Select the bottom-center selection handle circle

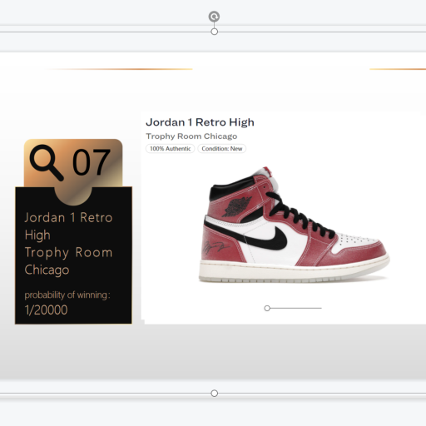[x=214, y=393]
